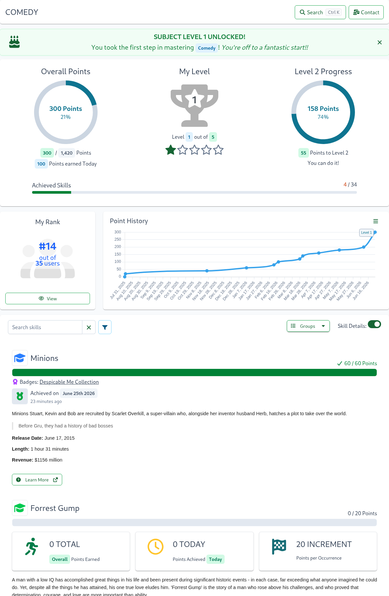The height and width of the screenshot is (596, 389).
Task: Click the 'June 25th 2026' achieved date
Action: pyautogui.click(x=79, y=393)
